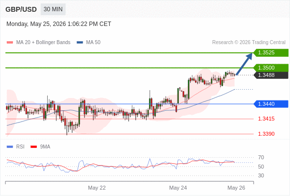
Task: Click the May 26 date marker
Action: click(236, 188)
